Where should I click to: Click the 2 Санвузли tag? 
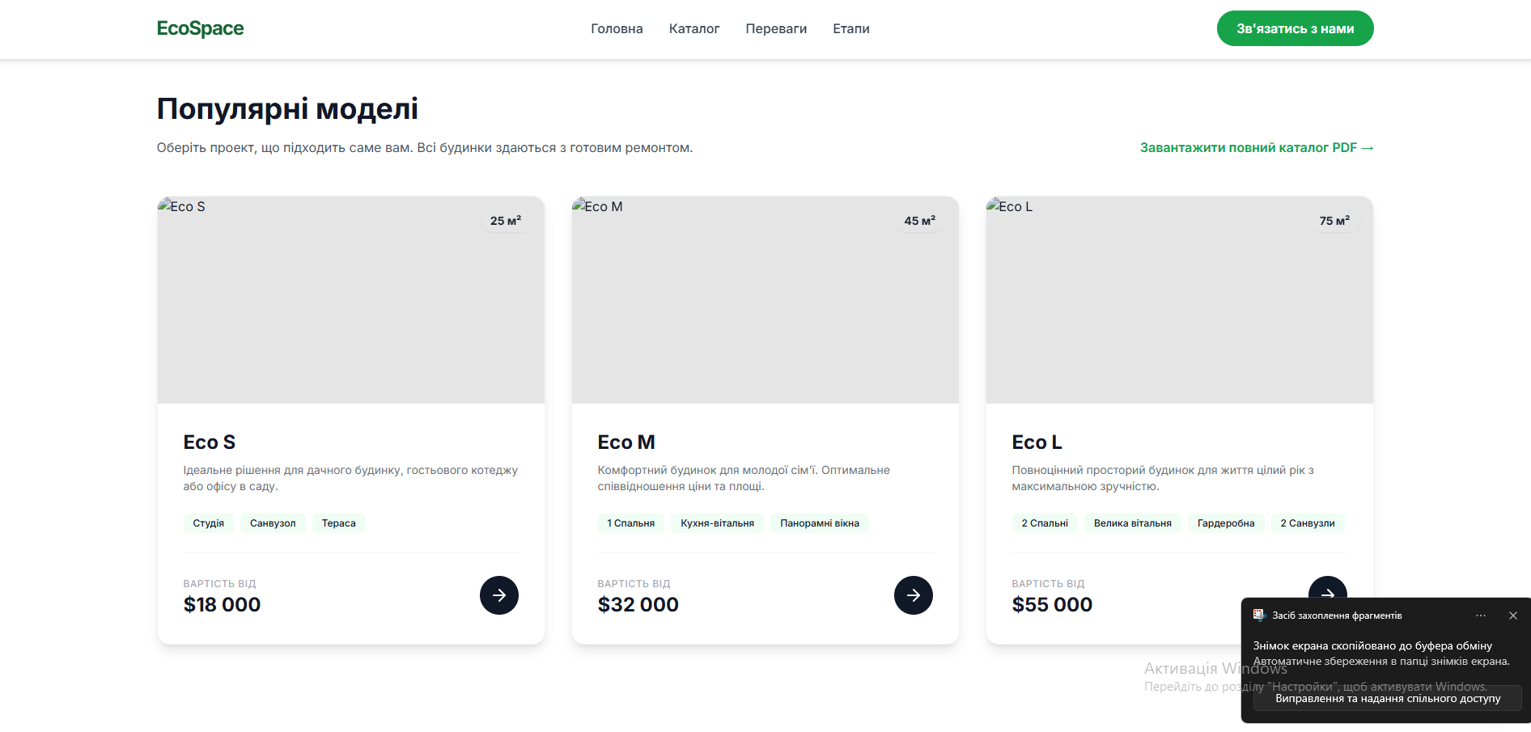1308,523
